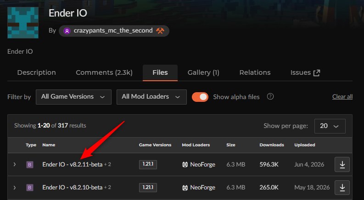Image resolution: width=364 pixels, height=200 pixels.
Task: Switch to the Relations tab
Action: pos(255,72)
